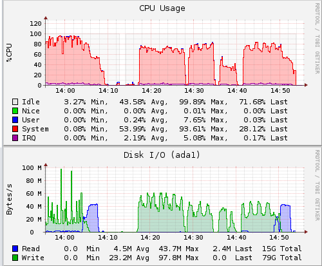
Task: Click the CPU Usage graph title
Action: tap(162, 8)
